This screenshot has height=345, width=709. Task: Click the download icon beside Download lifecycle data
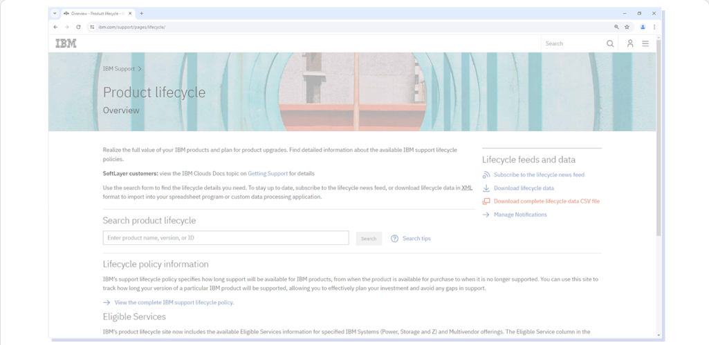tap(486, 188)
